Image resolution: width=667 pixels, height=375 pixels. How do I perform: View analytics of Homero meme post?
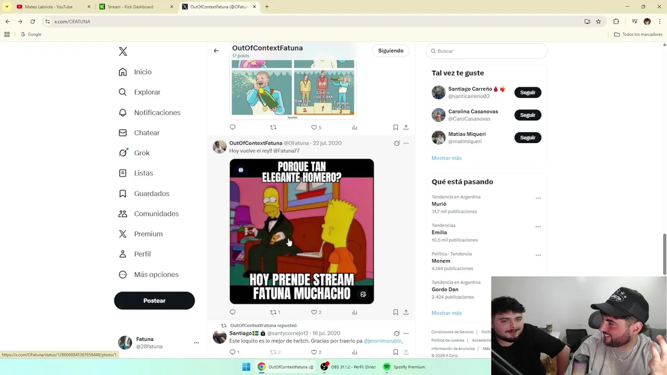tap(354, 312)
